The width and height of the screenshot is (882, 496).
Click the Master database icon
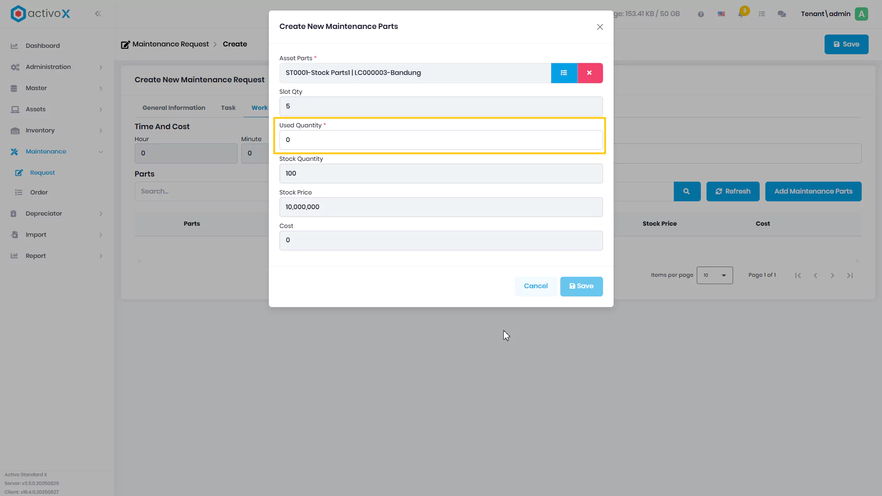[14, 88]
